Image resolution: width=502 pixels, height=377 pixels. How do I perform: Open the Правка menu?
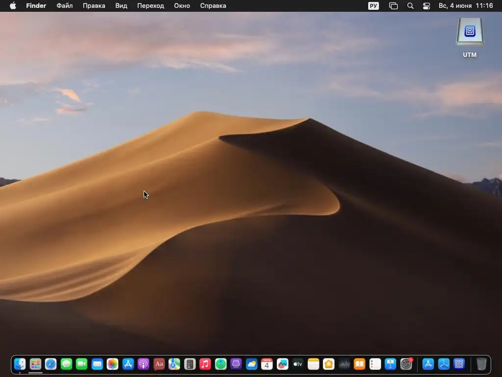pos(94,6)
